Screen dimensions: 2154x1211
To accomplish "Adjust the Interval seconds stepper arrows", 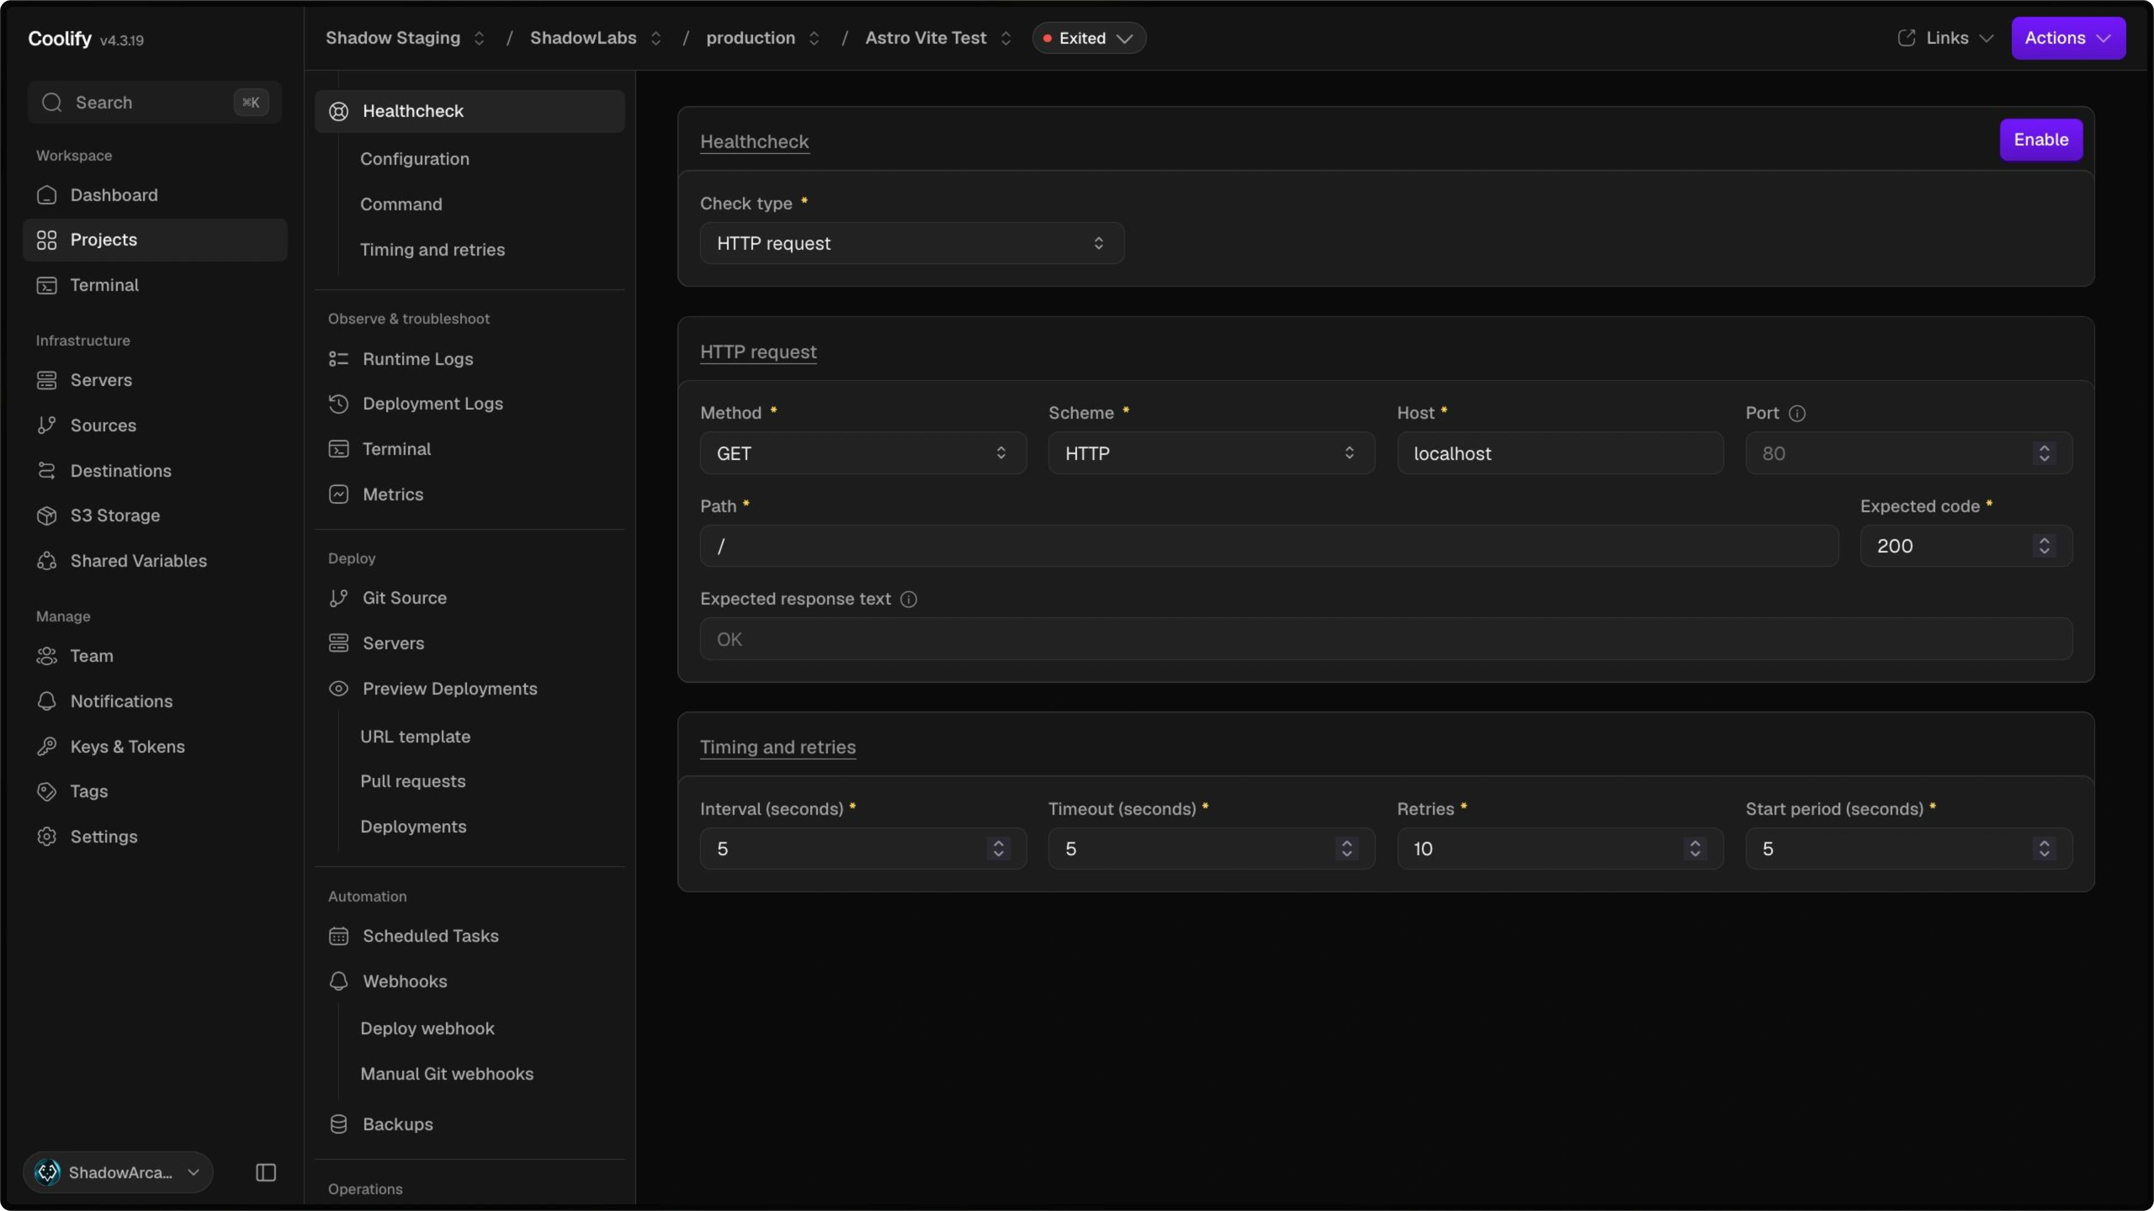I will (998, 848).
